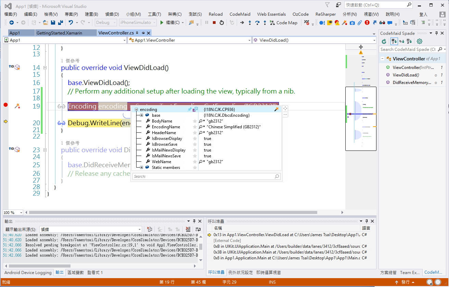Click the Navigate Backward arrow in the toolbar
The height and width of the screenshot is (287, 449).
pyautogui.click(x=12, y=23)
